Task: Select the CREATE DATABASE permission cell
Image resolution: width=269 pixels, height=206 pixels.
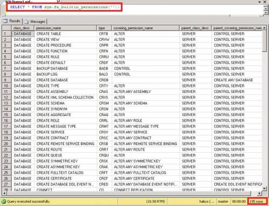Action: [x=66, y=80]
